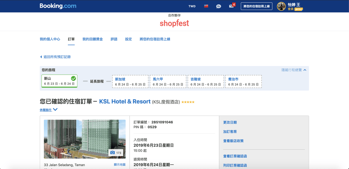Screen dimensions: 349x169
Task: Click 列印訂房確認函 link
Action: pyautogui.click(x=235, y=166)
